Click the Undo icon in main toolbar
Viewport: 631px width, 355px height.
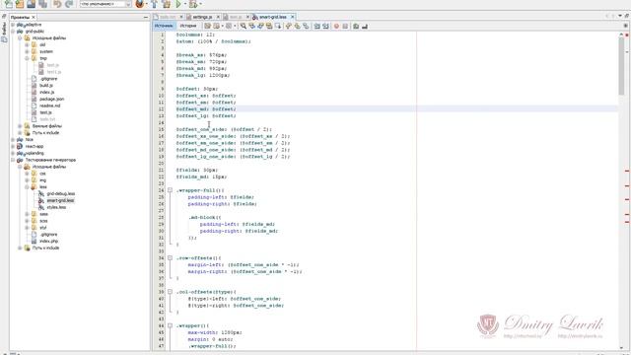(x=57, y=4)
